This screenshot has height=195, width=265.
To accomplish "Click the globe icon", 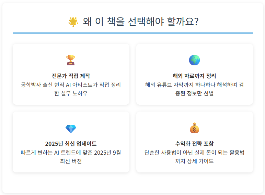I will click(x=194, y=60).
